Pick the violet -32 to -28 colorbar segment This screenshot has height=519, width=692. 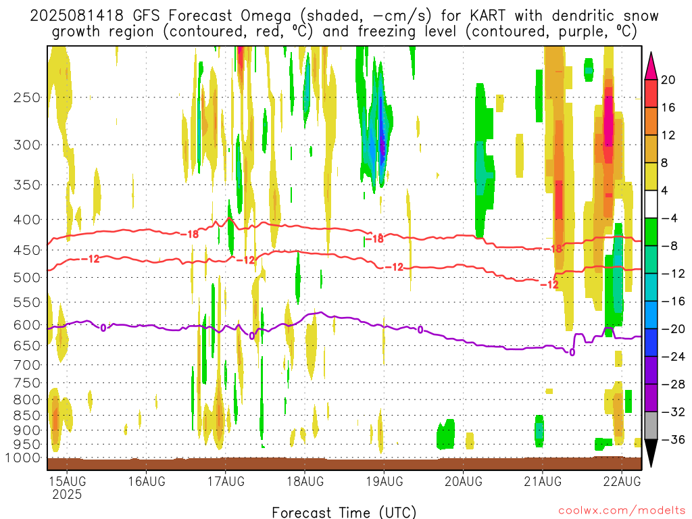[x=651, y=398]
